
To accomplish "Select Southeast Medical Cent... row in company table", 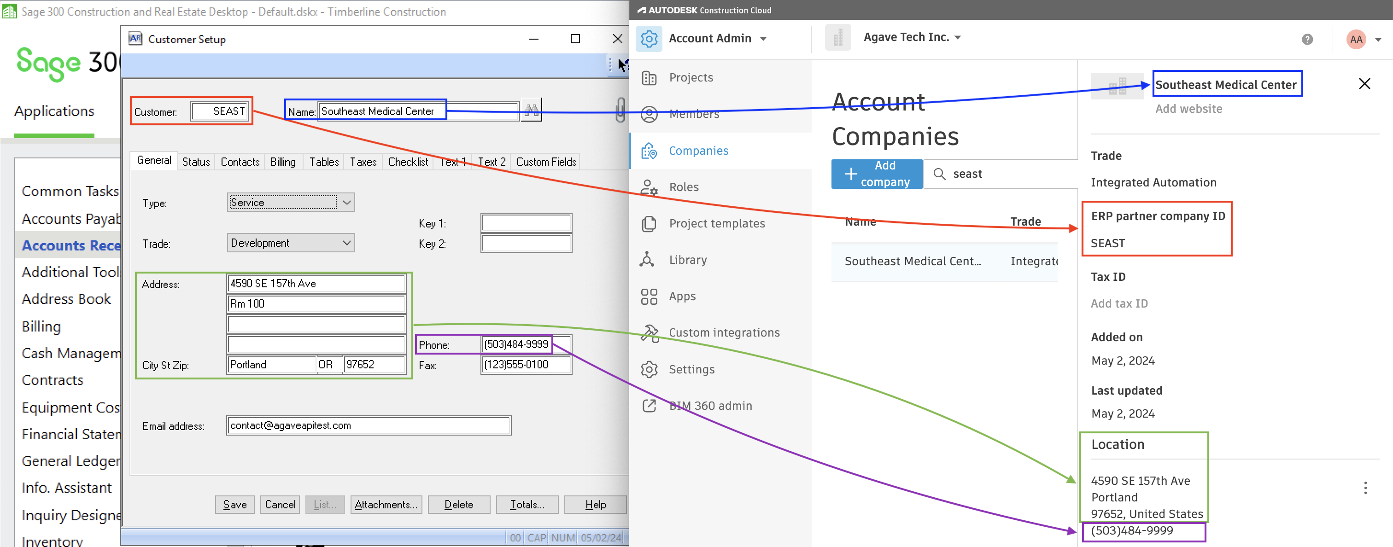I will tap(944, 262).
